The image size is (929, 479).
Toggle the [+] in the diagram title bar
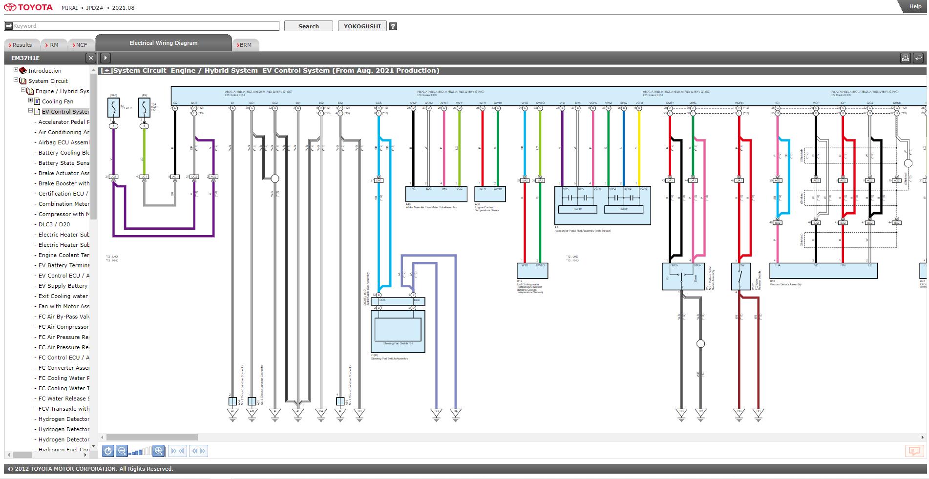106,71
